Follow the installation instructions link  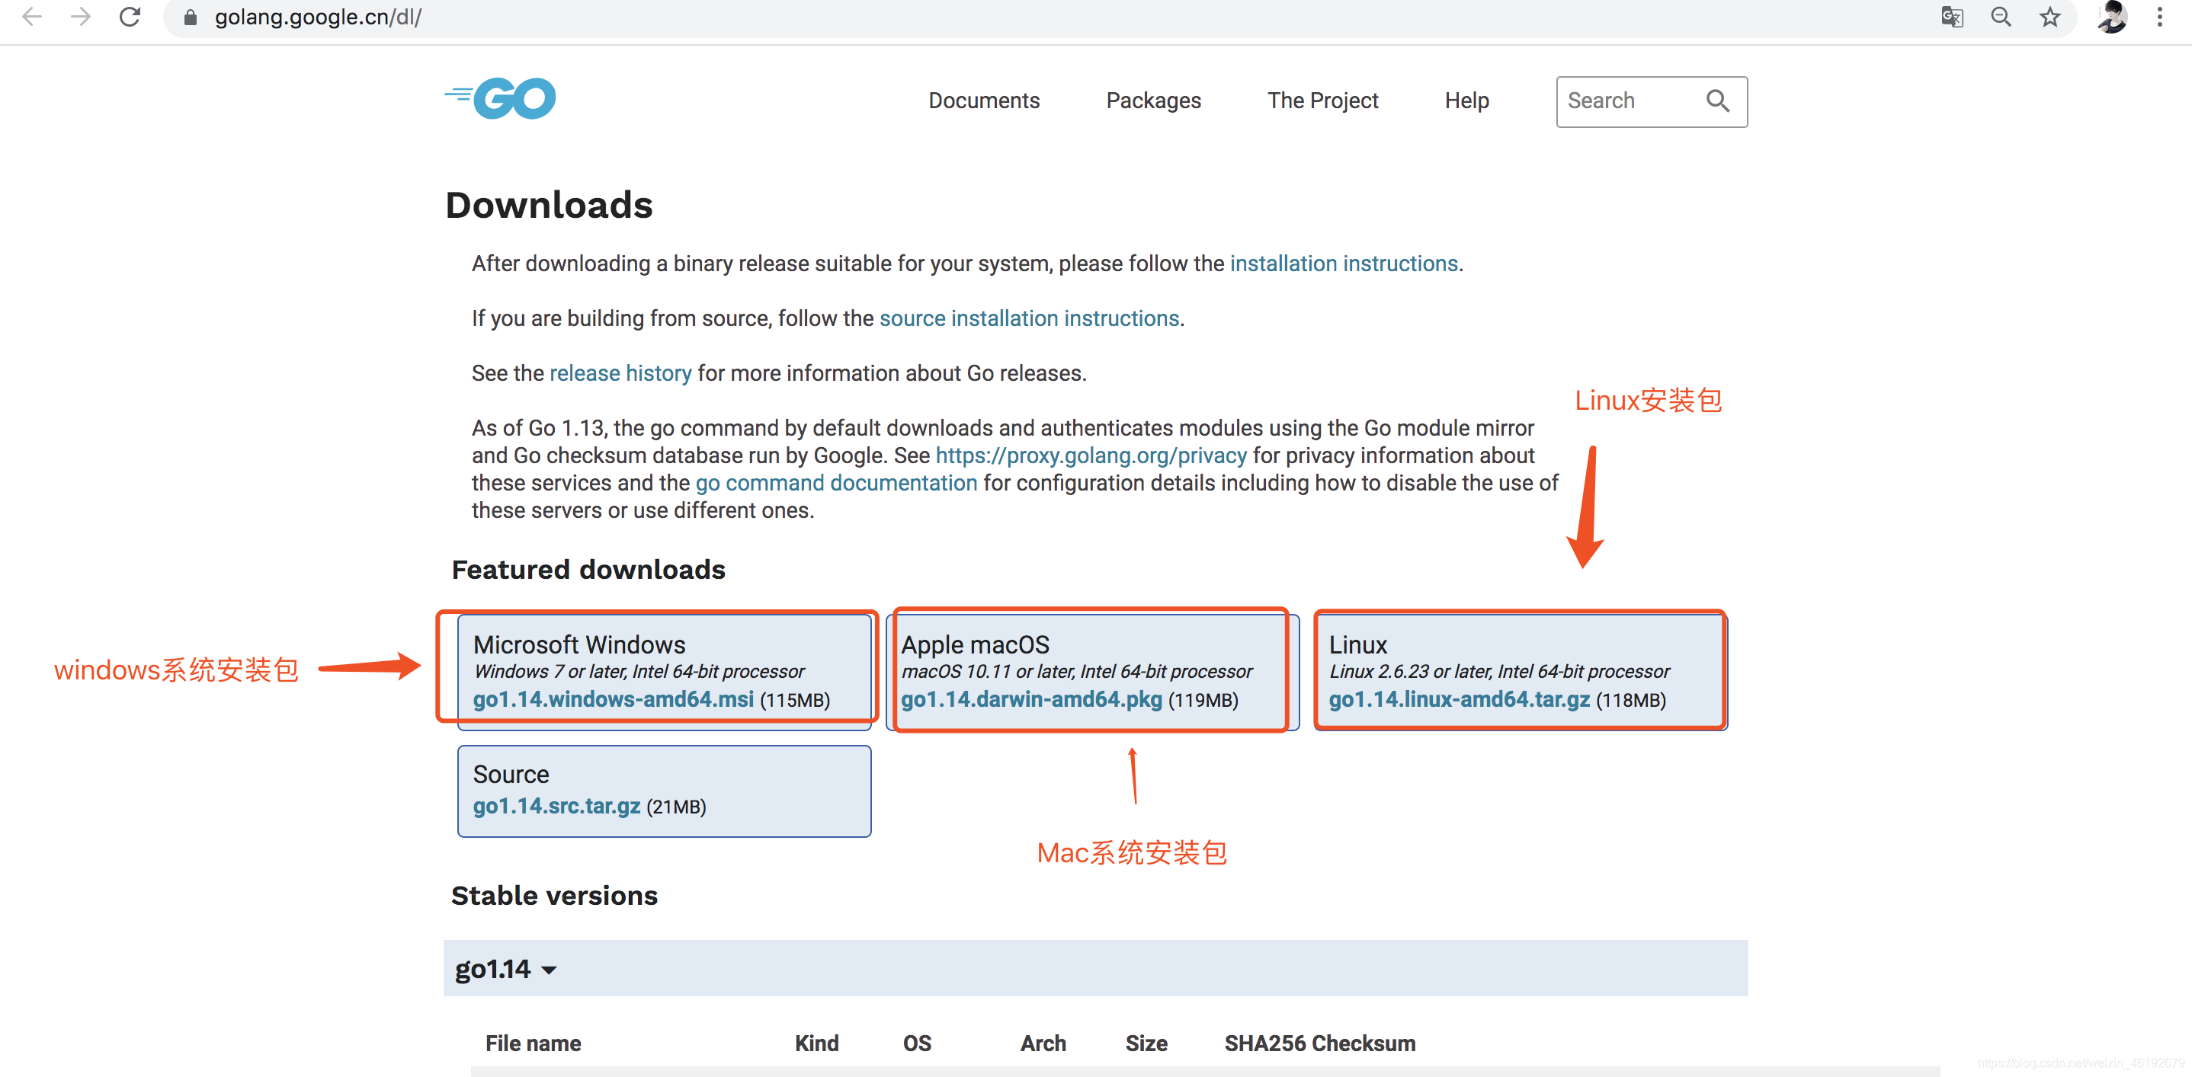pos(1344,264)
